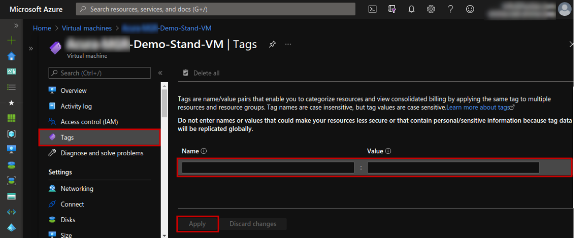This screenshot has width=574, height=238.
Task: Open Azure Active Directory pyramid icon
Action: 12,227
